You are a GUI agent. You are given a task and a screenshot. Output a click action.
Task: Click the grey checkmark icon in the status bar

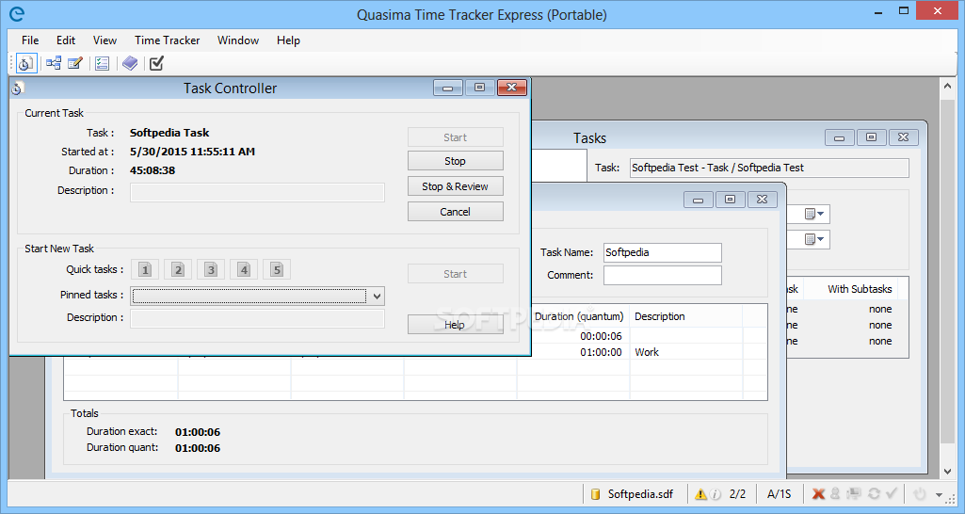892,493
